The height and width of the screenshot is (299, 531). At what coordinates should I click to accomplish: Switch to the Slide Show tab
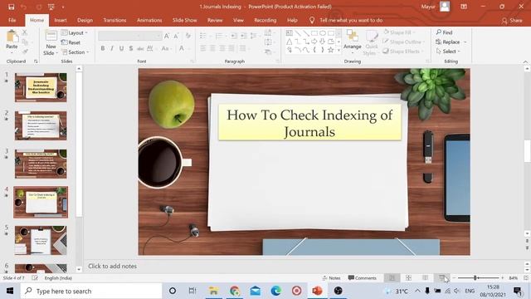[x=184, y=20]
